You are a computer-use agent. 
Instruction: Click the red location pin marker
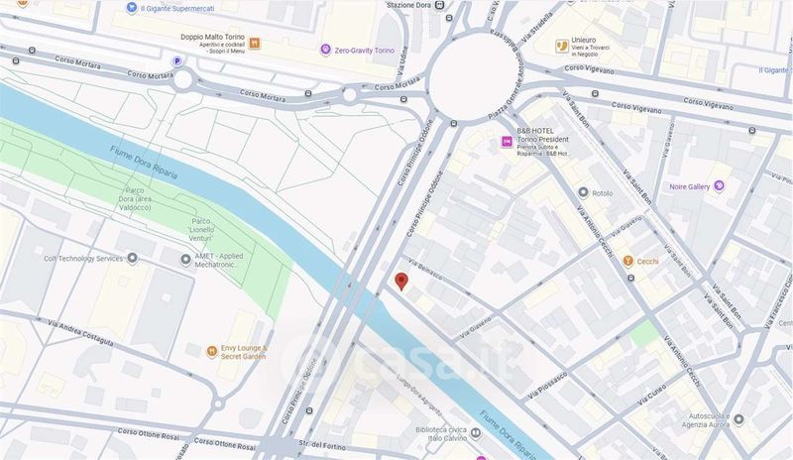[401, 281]
